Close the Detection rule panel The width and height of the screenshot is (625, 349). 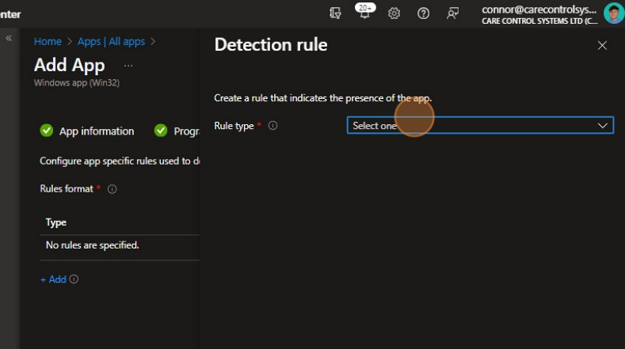[602, 46]
